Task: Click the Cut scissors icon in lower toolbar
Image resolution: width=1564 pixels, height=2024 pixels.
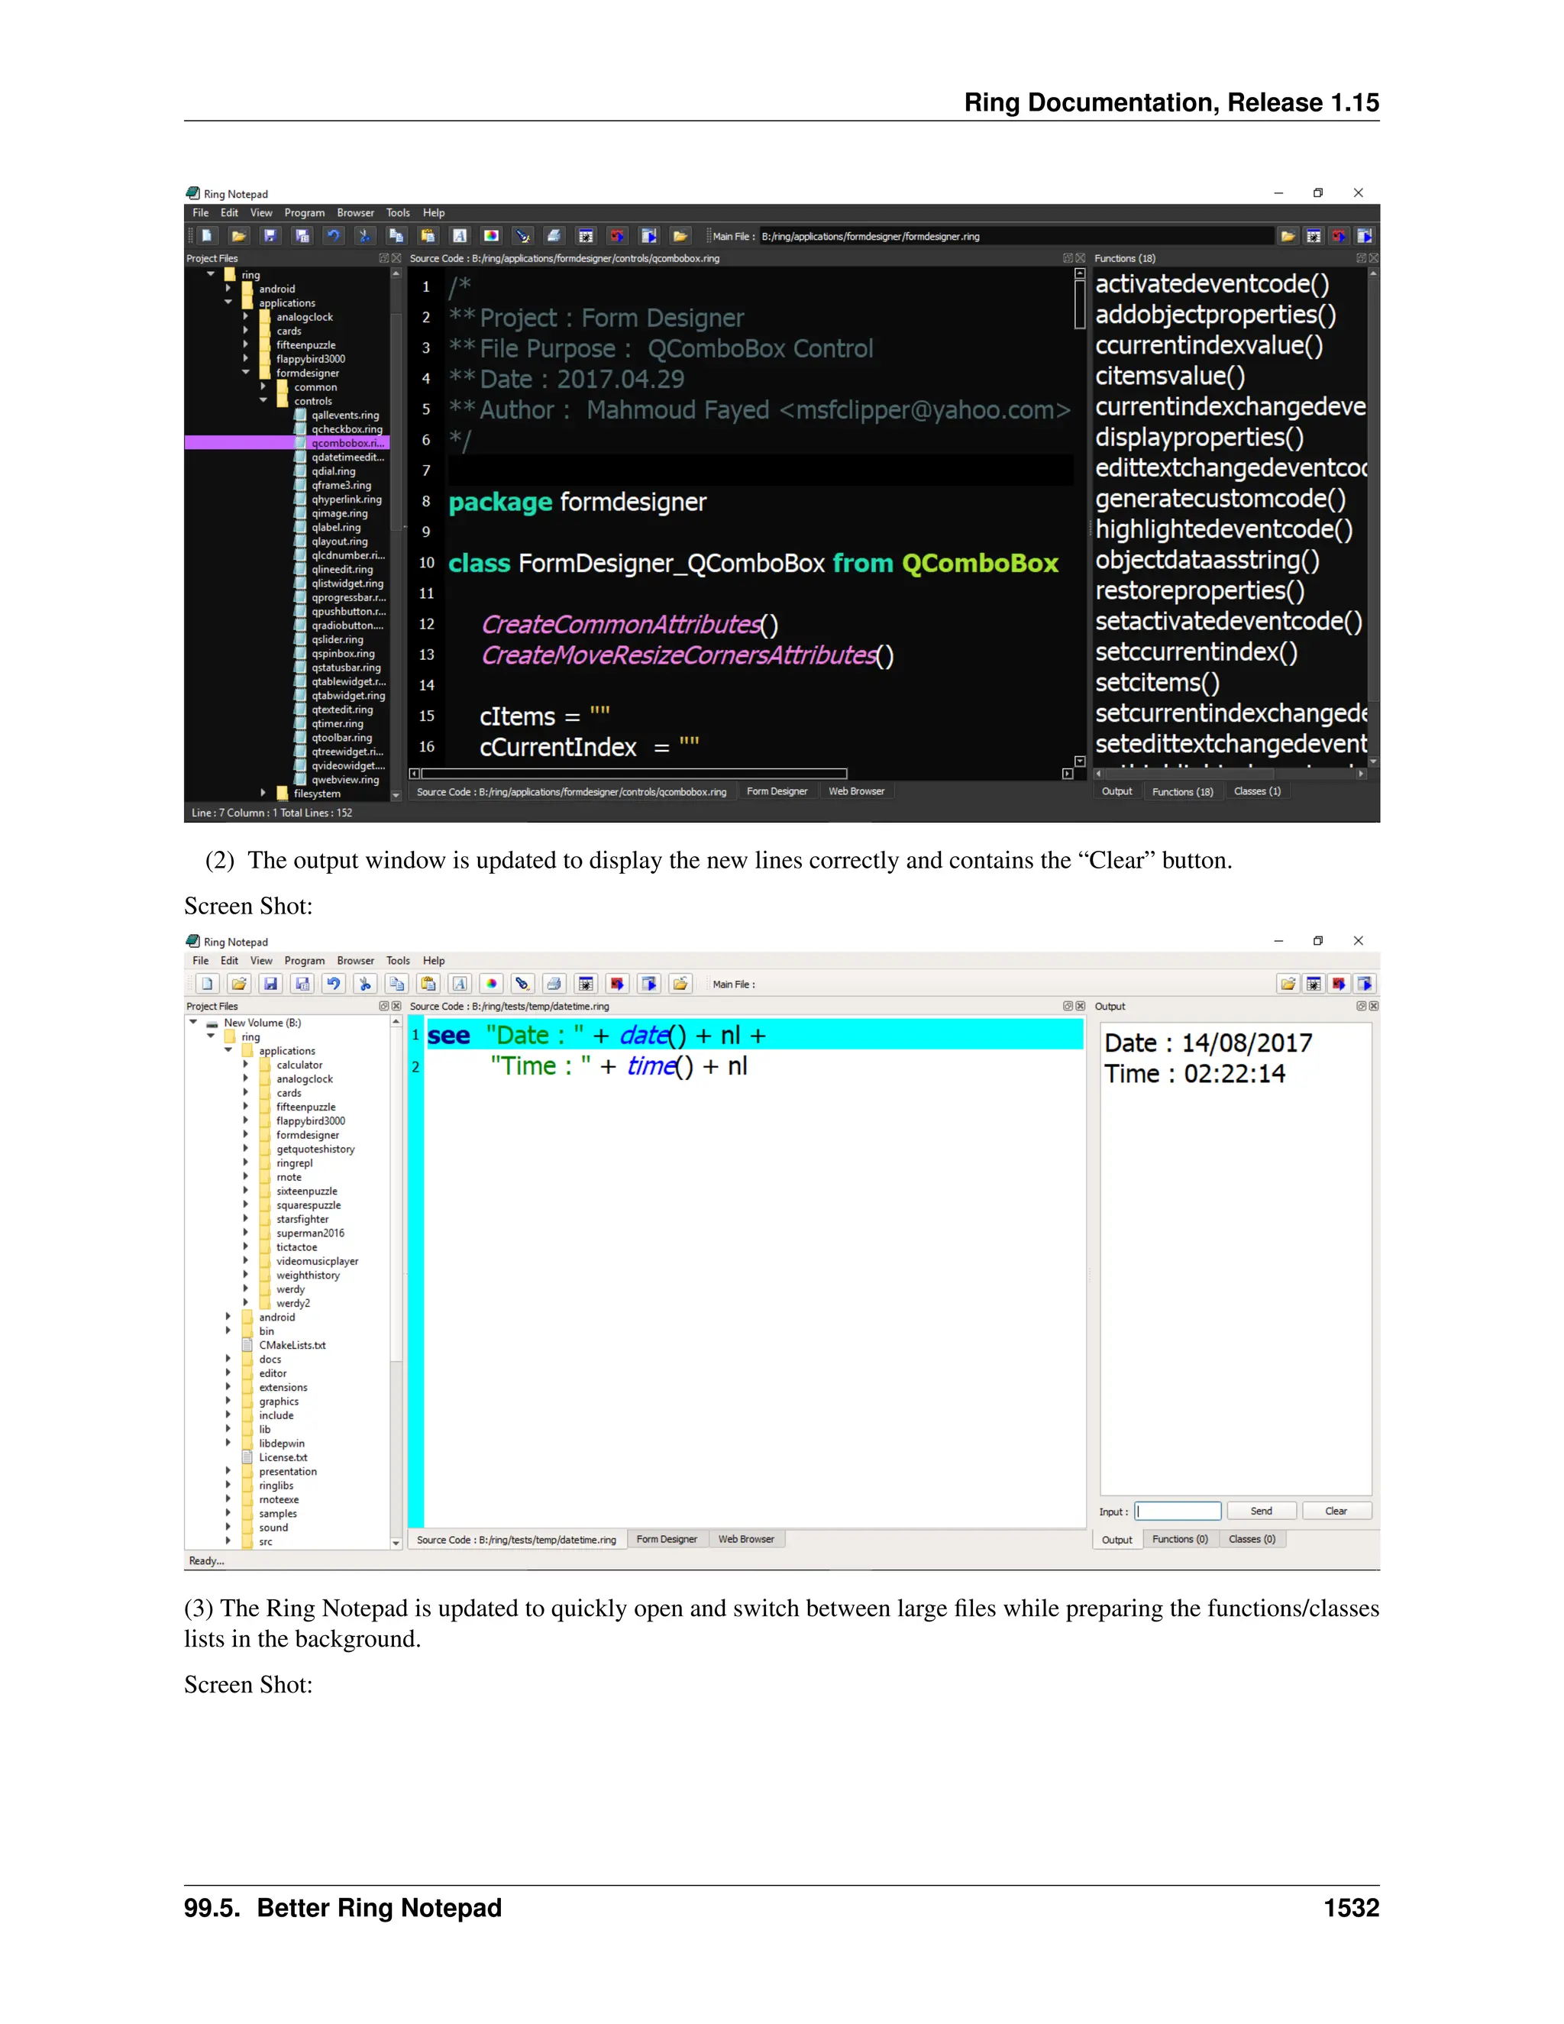Action: pos(365,985)
